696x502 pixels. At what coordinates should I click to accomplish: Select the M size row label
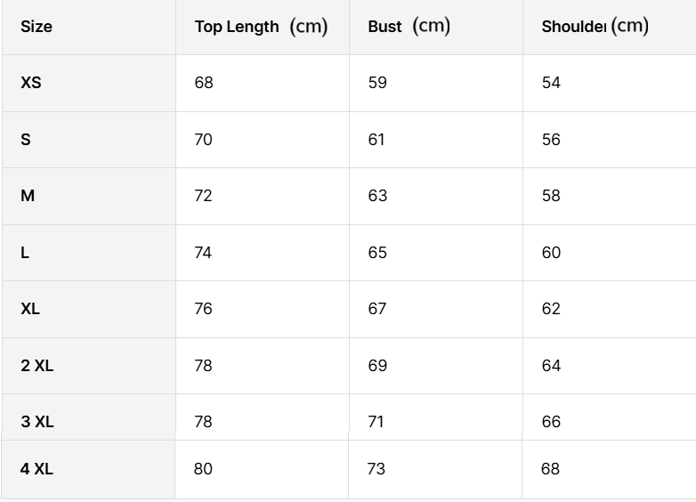coord(28,196)
